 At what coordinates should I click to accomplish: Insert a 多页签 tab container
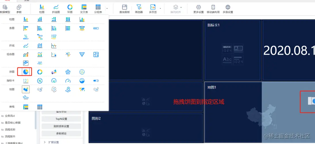153,9
